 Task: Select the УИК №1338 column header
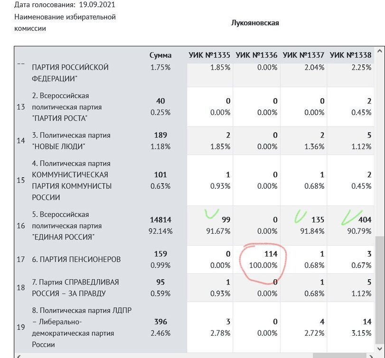(x=350, y=55)
